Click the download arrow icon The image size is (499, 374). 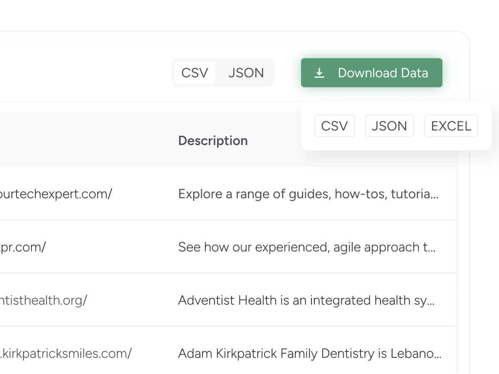pyautogui.click(x=319, y=73)
